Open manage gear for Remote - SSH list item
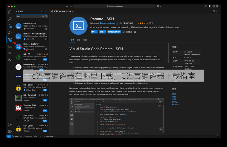The height and width of the screenshot is (147, 227). (x=46, y=29)
